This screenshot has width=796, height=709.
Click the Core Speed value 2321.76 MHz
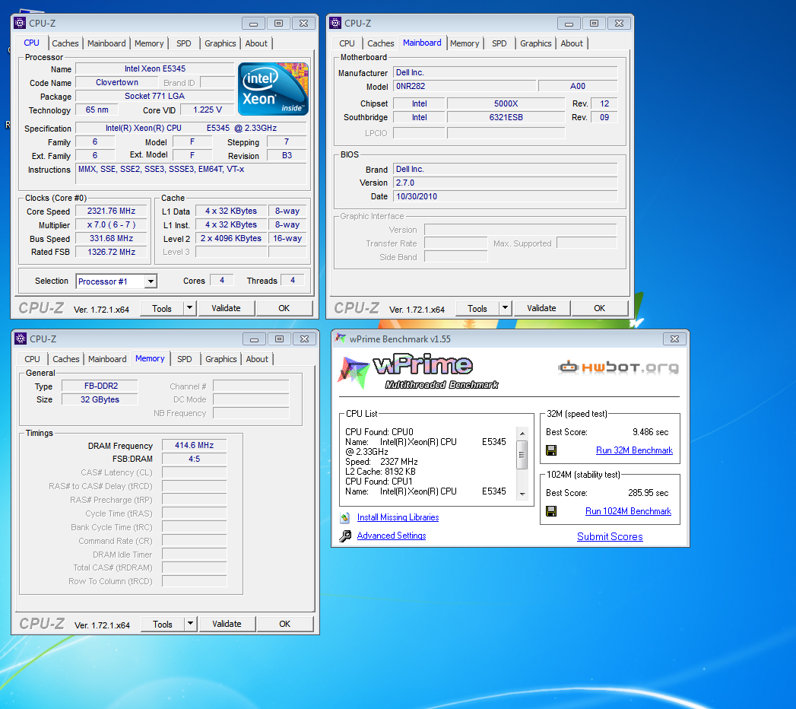(x=111, y=211)
